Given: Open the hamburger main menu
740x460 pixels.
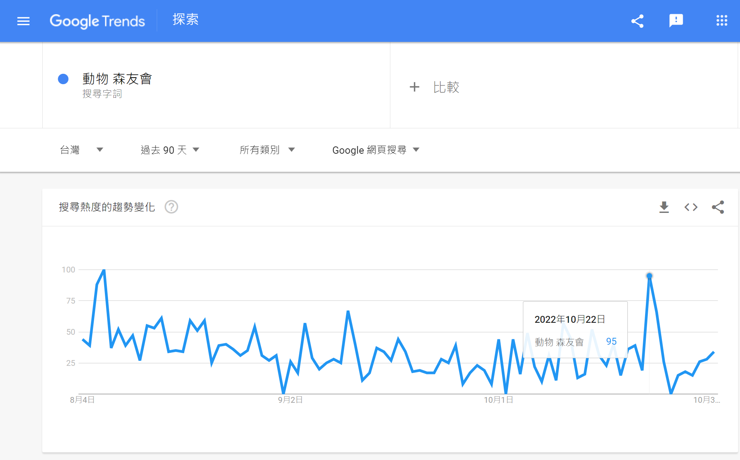Looking at the screenshot, I should tap(23, 21).
